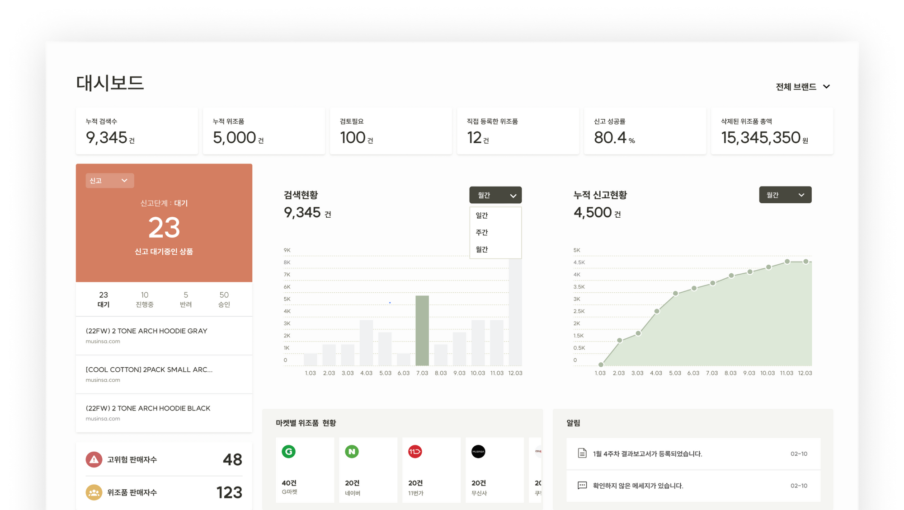Open the 11번가 20건 market card
The height and width of the screenshot is (510, 904).
(x=432, y=470)
